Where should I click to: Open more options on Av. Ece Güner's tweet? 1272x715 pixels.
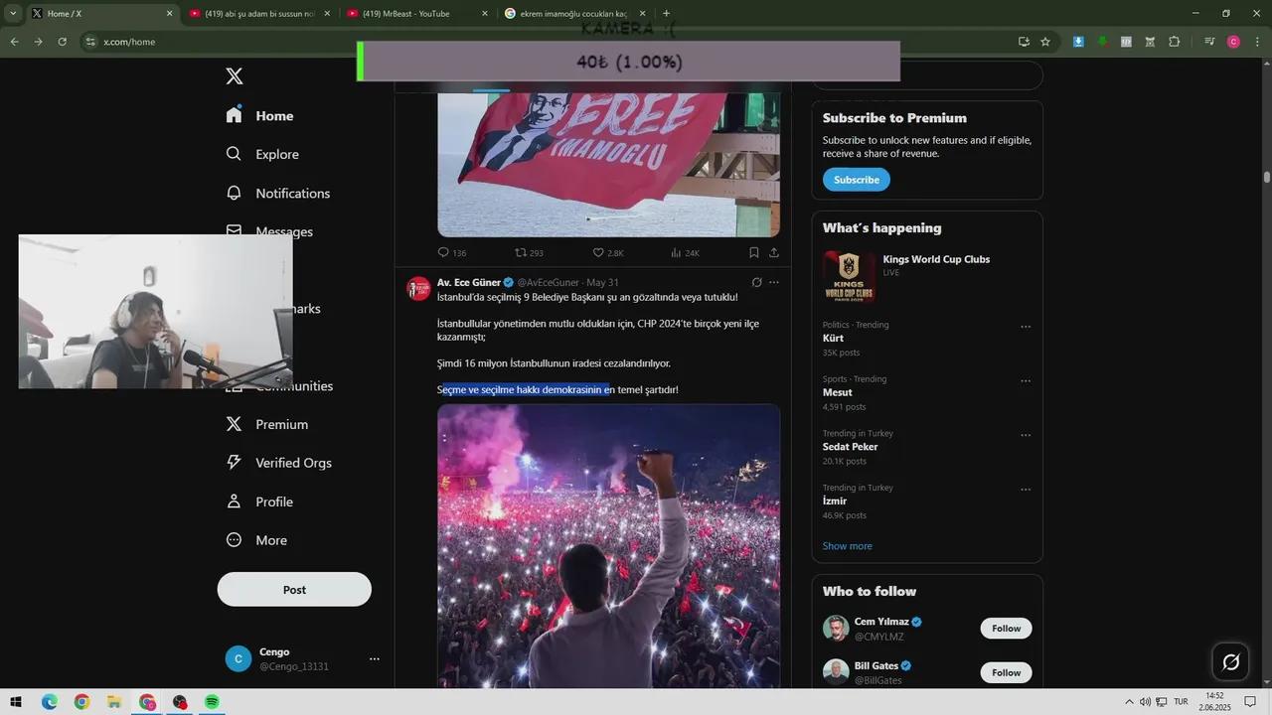pos(773,282)
